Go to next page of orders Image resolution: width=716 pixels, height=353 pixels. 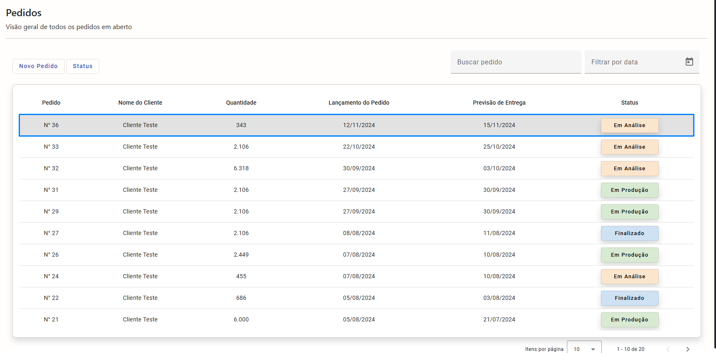click(x=687, y=349)
